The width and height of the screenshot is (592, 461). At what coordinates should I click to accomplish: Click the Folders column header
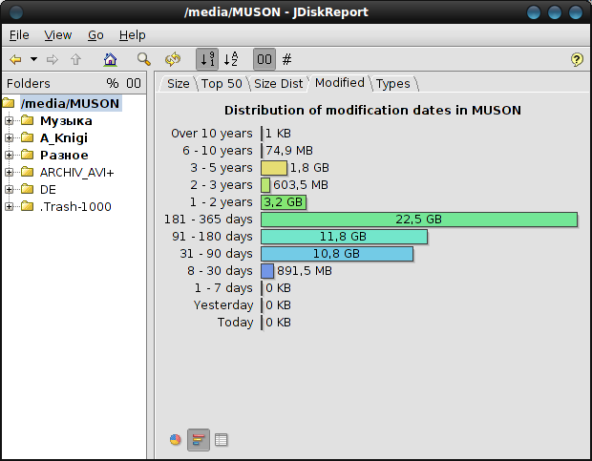pos(29,83)
